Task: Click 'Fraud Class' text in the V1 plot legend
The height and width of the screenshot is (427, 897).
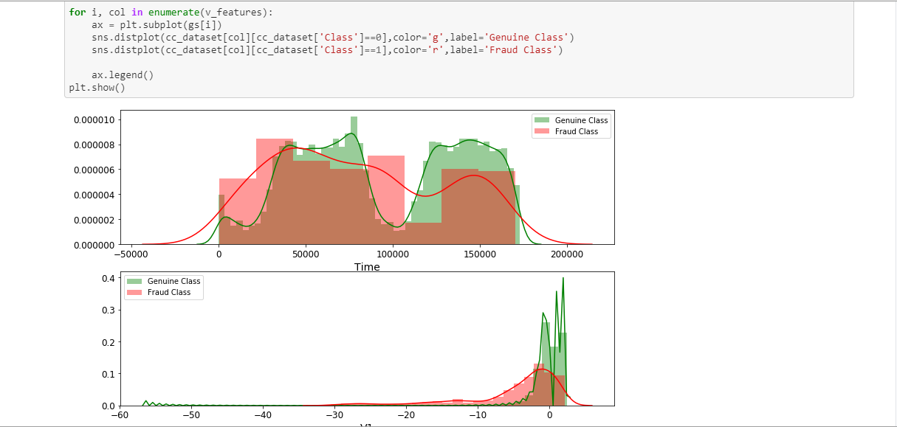Action: point(169,293)
